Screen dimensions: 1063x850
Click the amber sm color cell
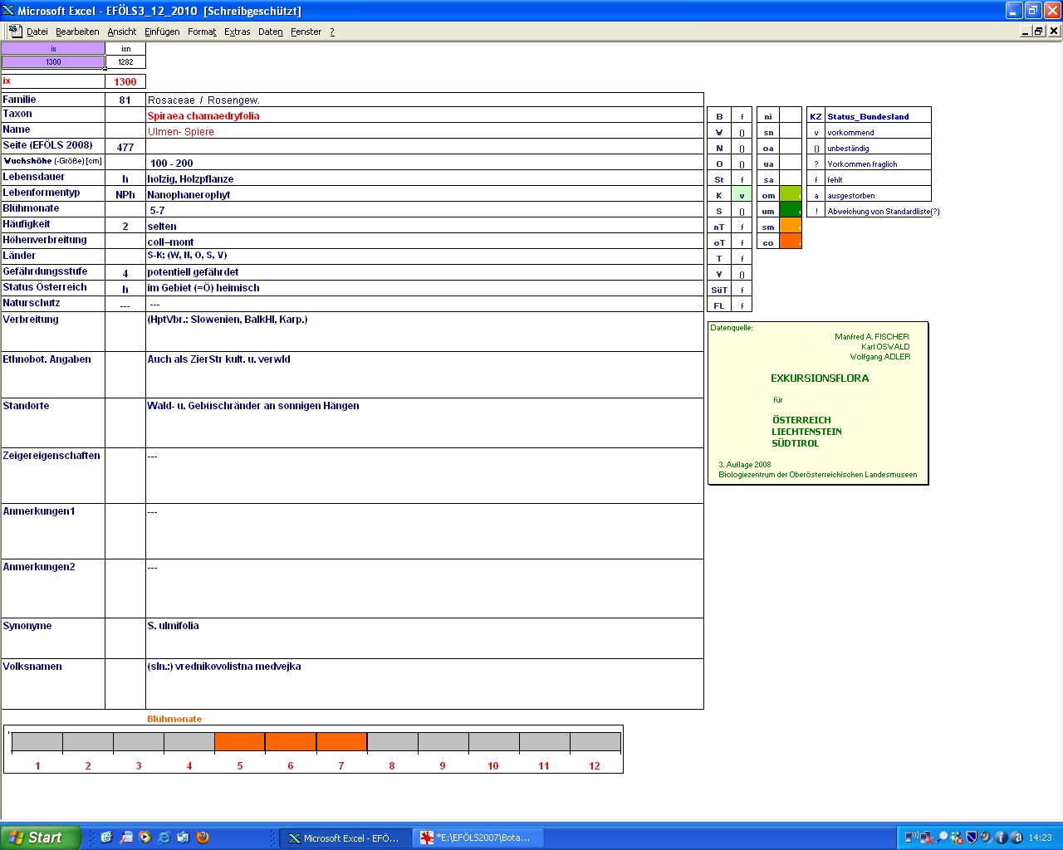791,226
